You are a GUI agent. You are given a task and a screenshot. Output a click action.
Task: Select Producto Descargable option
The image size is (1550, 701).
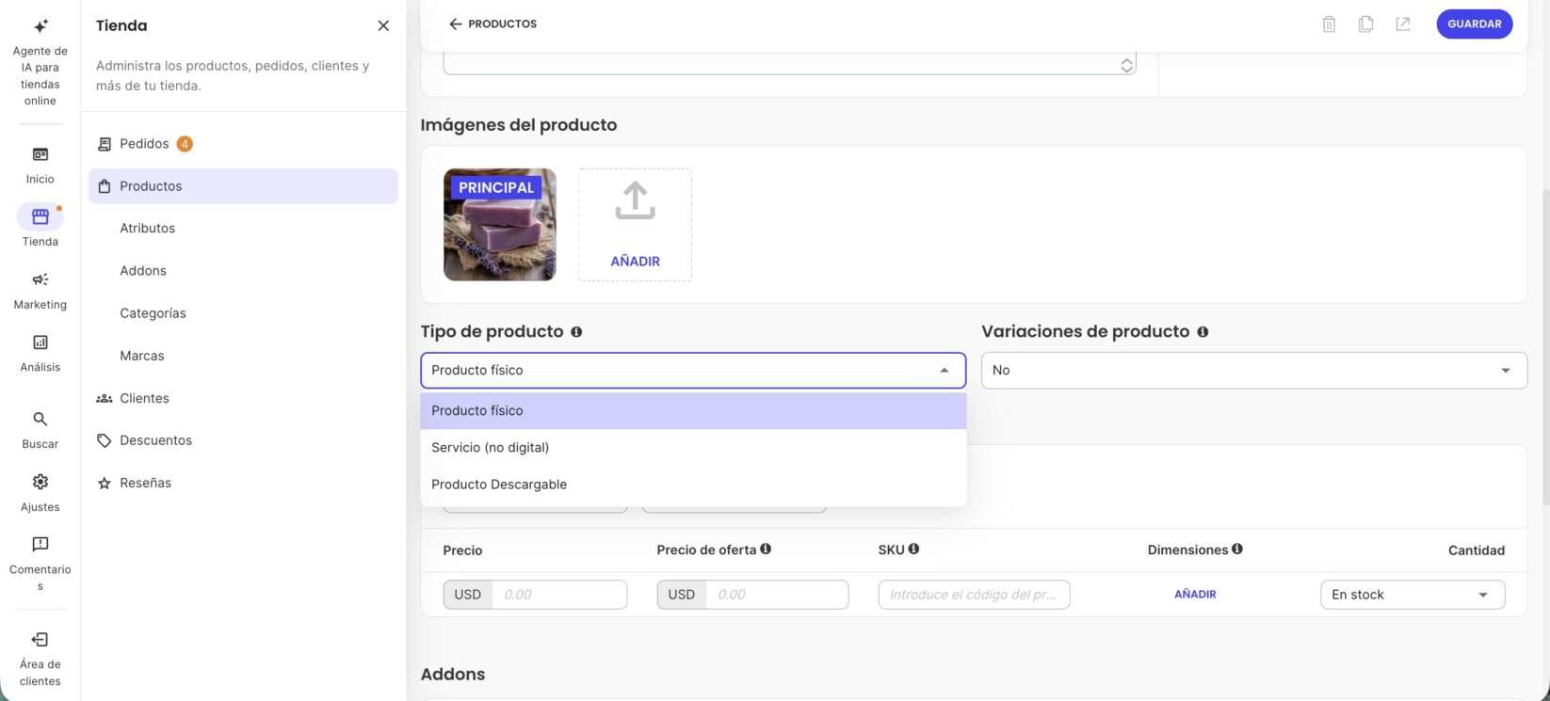pos(693,485)
